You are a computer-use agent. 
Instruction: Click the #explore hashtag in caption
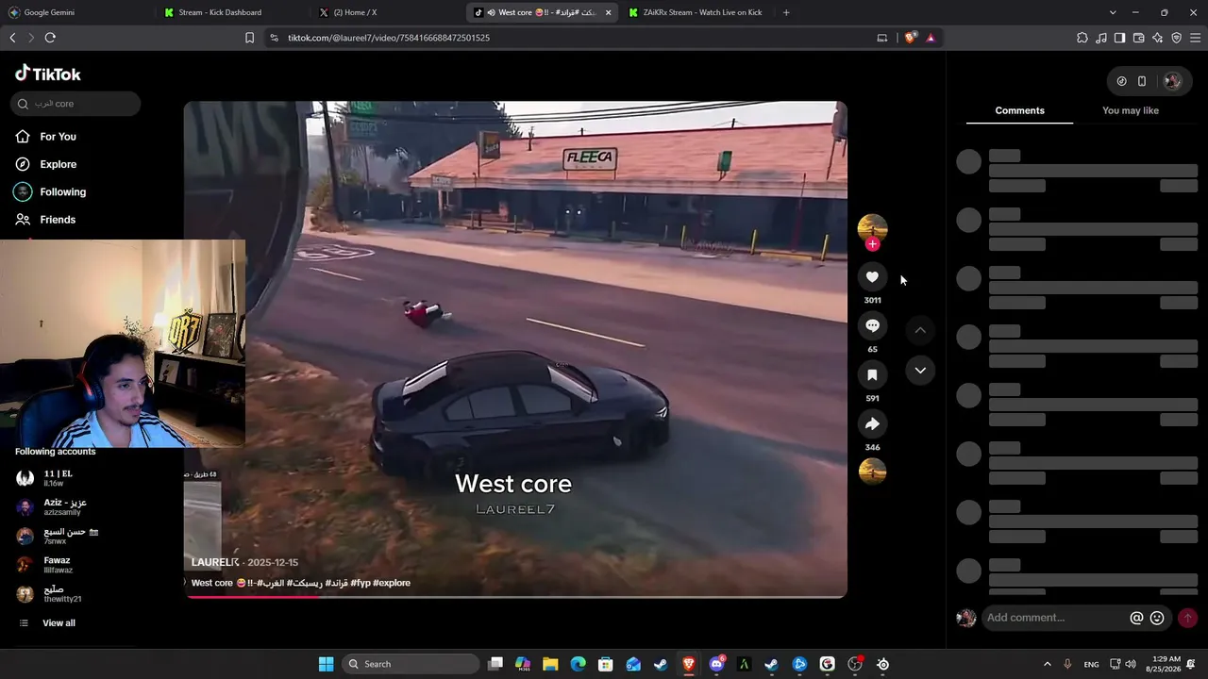click(392, 583)
